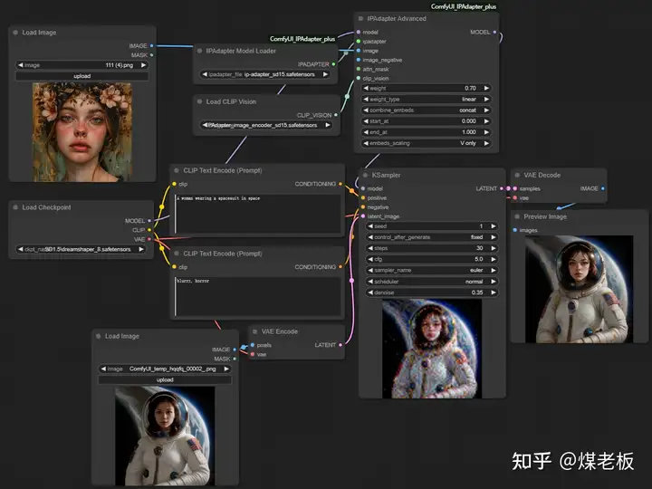Decrease steps with its left arrow
Viewport: 652px width, 489px height.
click(370, 248)
